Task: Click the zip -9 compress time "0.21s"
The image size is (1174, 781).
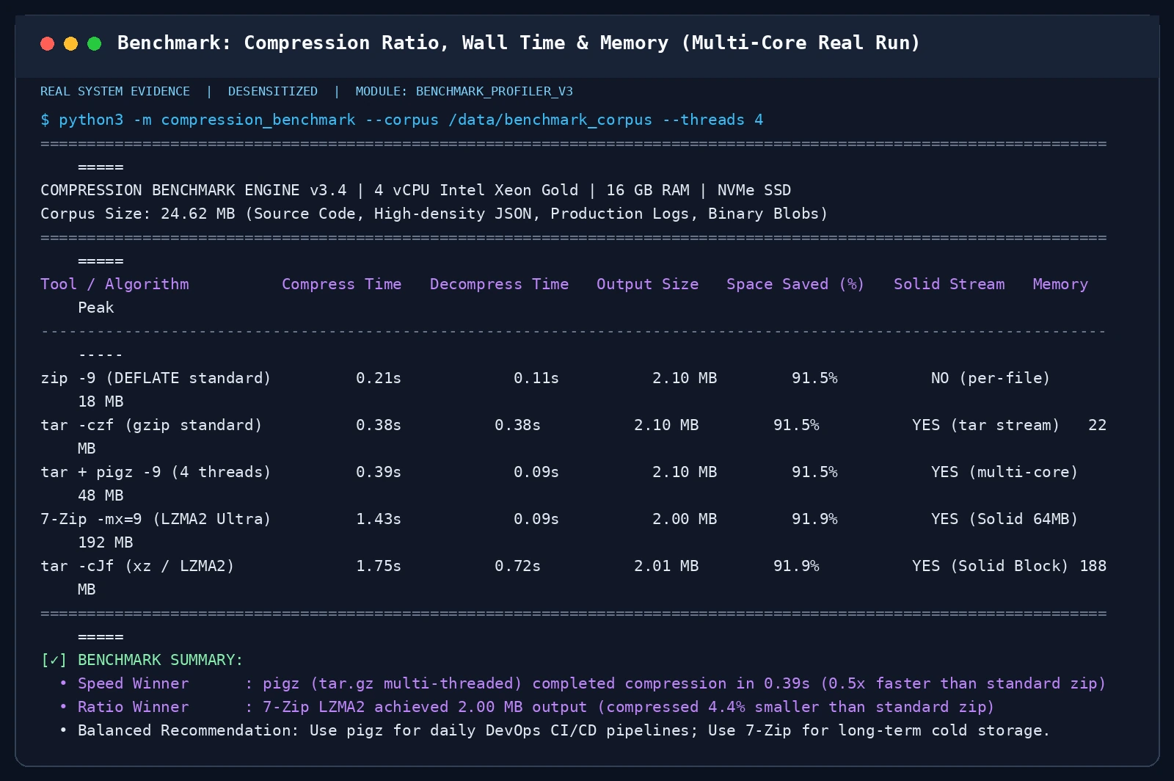Action: click(x=379, y=378)
